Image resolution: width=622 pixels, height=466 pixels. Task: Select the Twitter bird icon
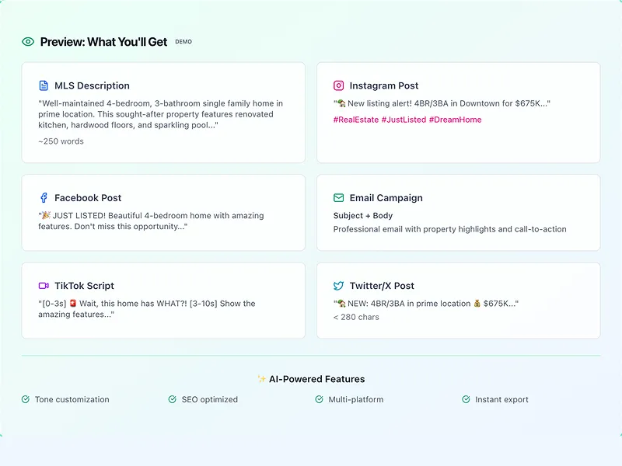pyautogui.click(x=337, y=285)
